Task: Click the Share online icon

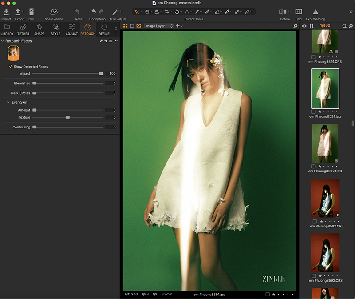Action: 54,12
